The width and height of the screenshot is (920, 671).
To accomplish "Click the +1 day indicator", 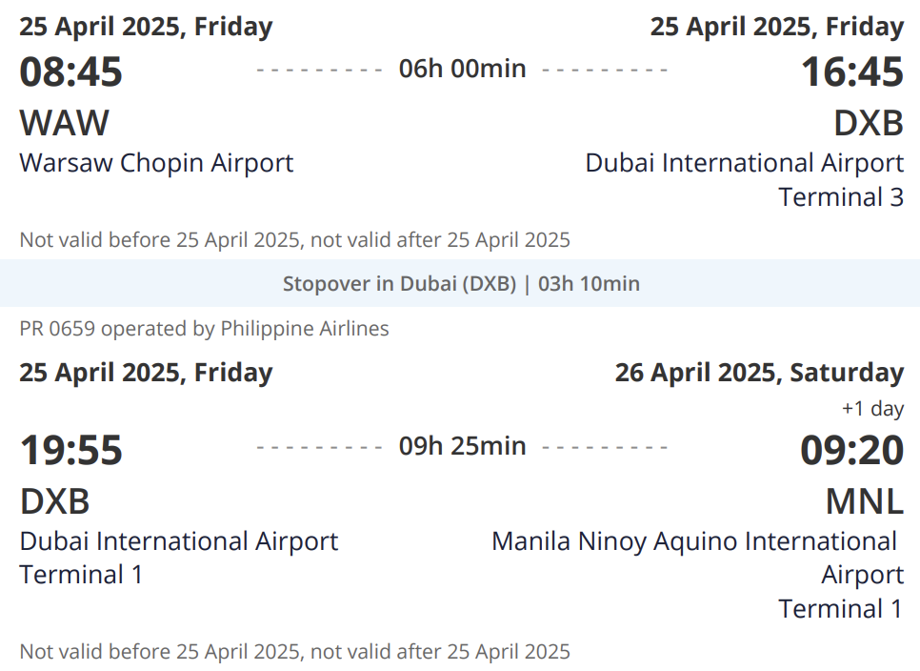I will (872, 409).
